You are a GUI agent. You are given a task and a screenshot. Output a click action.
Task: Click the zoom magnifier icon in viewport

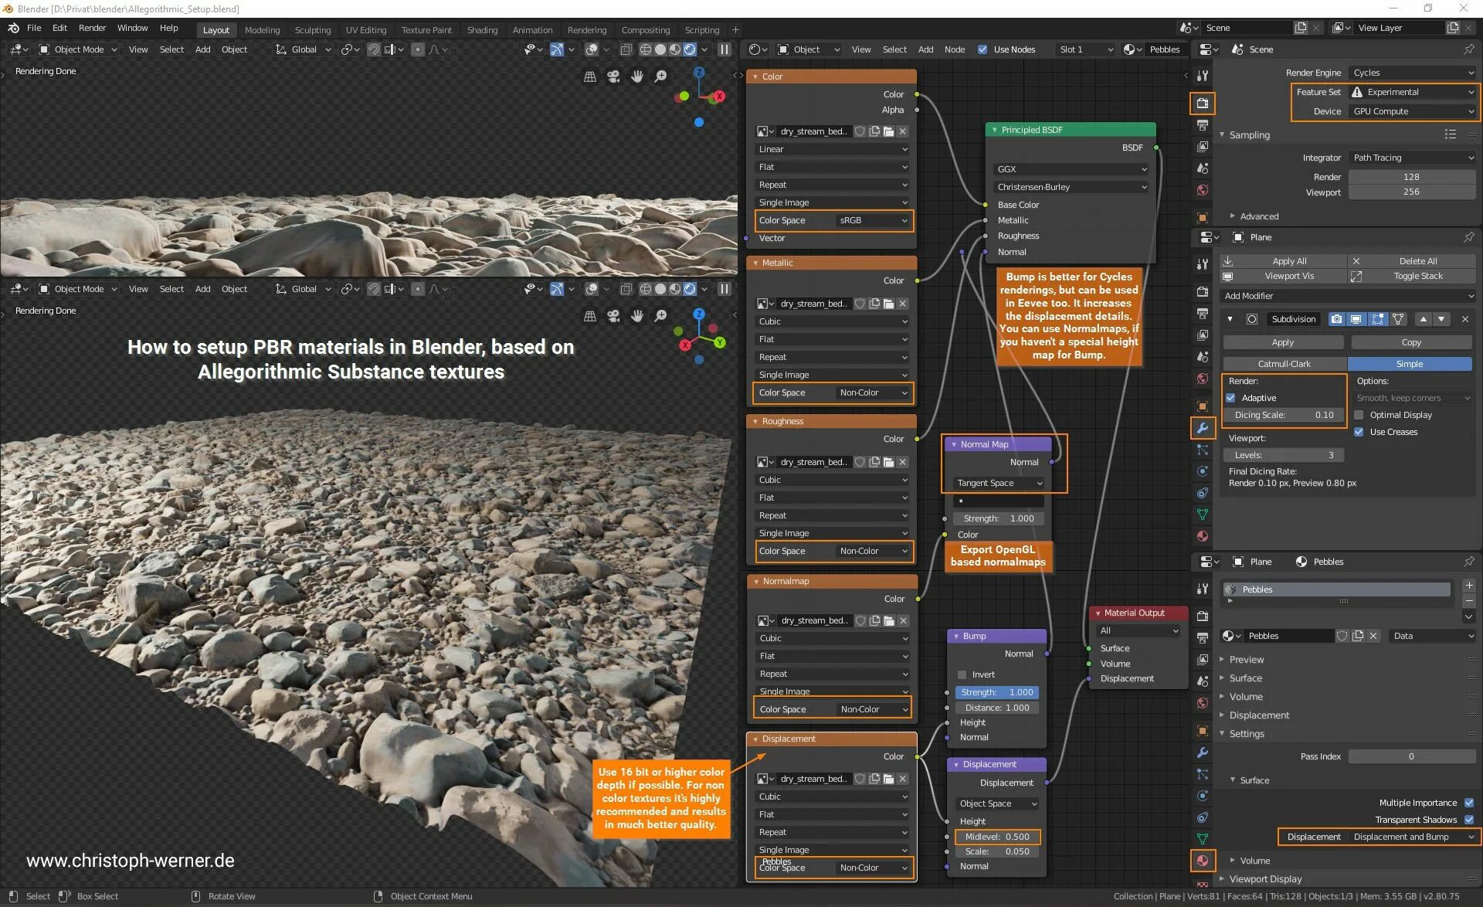click(660, 76)
